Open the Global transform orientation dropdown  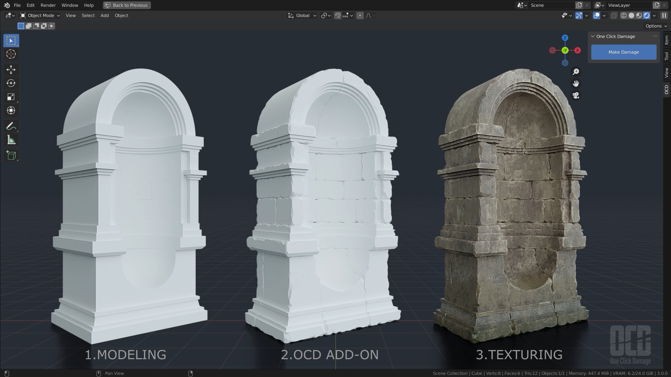[x=301, y=15]
